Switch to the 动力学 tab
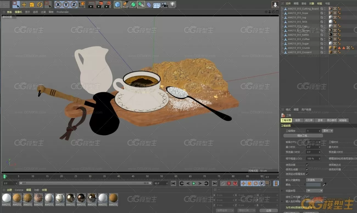The image size is (357, 213). point(309,120)
